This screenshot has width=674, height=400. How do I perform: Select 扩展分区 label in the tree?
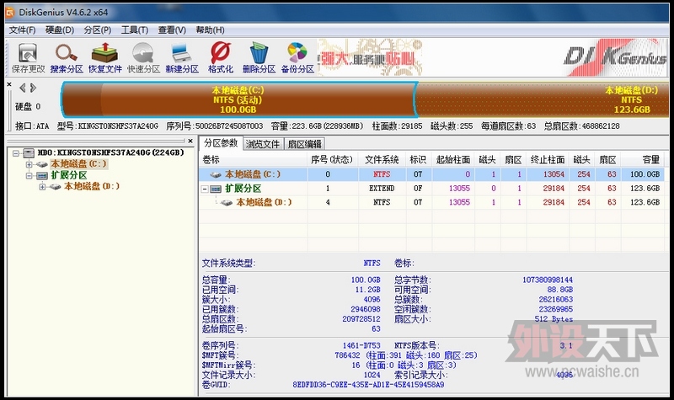tap(69, 175)
